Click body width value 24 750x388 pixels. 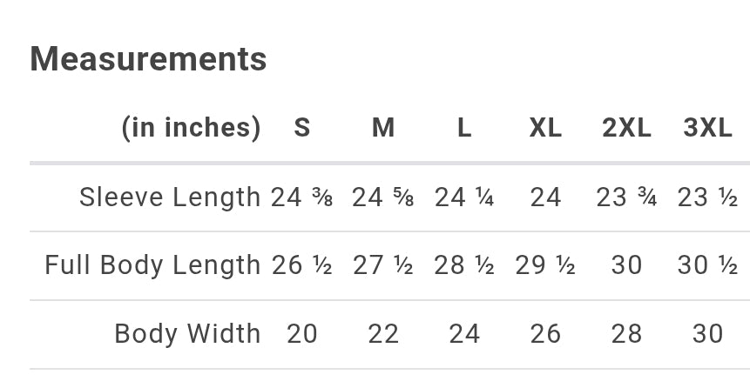pyautogui.click(x=463, y=333)
